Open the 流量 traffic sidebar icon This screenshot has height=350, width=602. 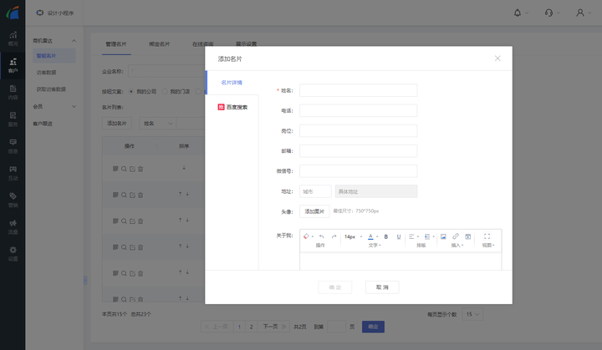click(13, 227)
